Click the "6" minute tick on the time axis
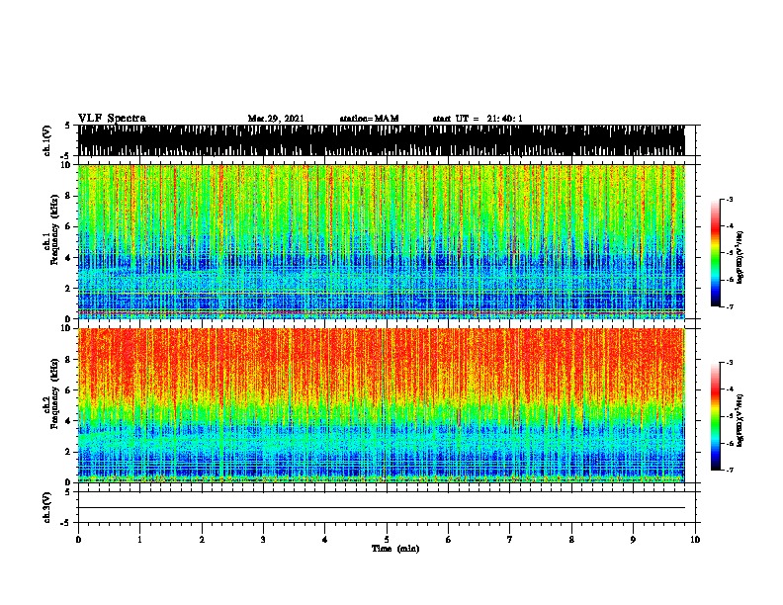The height and width of the screenshot is (605, 783). click(x=449, y=540)
